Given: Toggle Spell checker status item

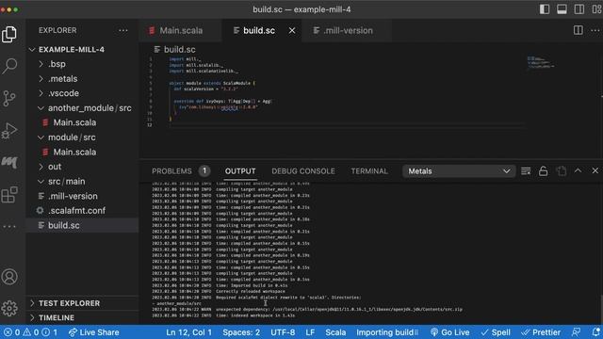Looking at the screenshot, I should [x=497, y=332].
